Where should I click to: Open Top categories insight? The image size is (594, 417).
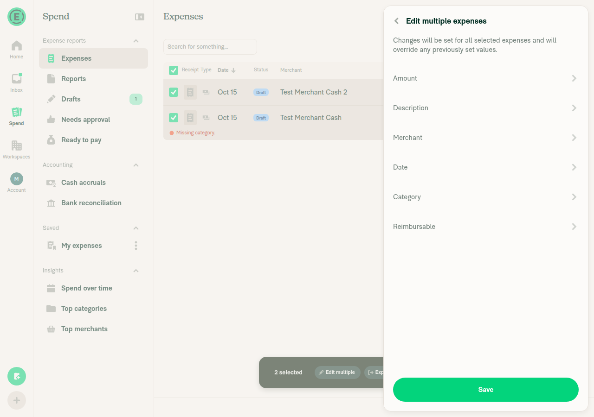(x=93, y=309)
